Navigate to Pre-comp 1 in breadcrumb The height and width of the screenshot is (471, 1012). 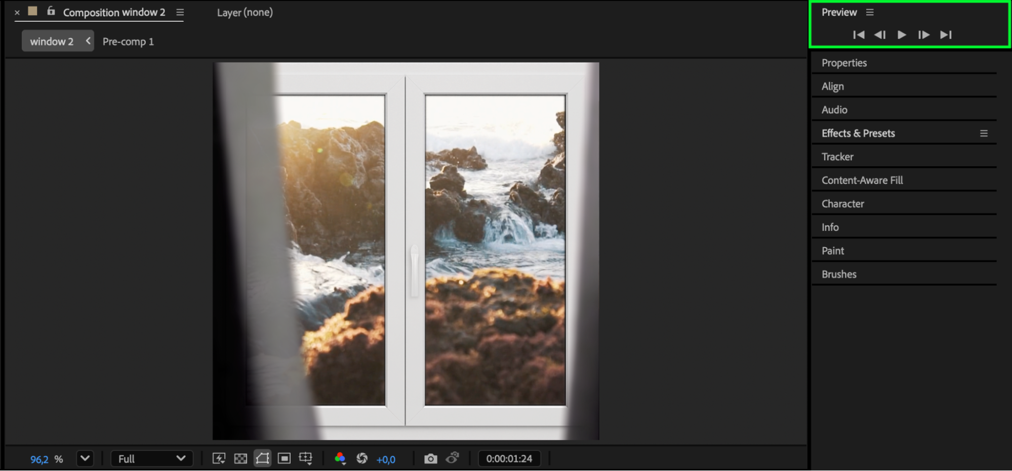(x=128, y=41)
